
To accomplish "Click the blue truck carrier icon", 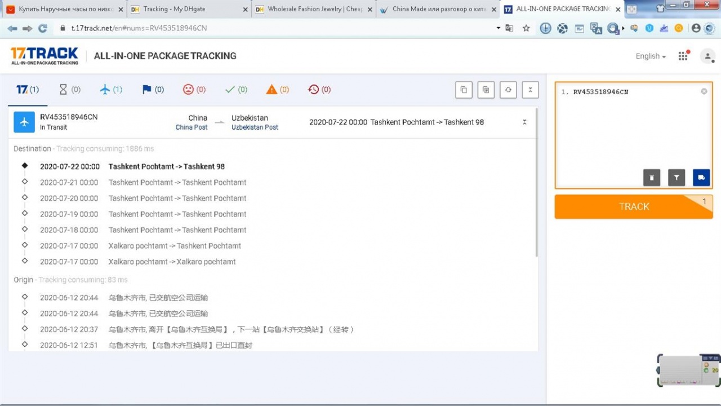I will tap(701, 178).
